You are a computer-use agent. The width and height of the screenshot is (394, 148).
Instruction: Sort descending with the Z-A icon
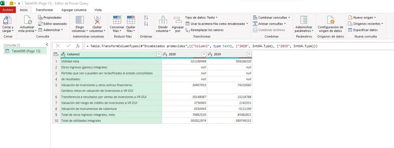pyautogui.click(x=146, y=24)
